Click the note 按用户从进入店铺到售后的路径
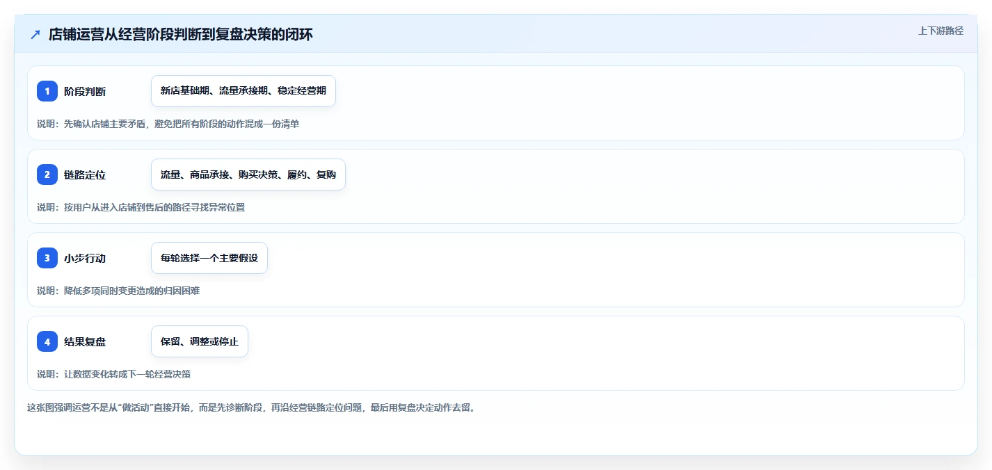 pos(141,207)
